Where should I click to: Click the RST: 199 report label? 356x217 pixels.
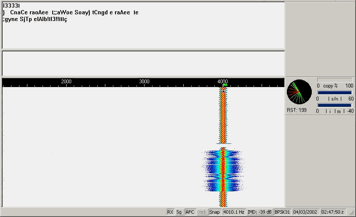click(297, 110)
